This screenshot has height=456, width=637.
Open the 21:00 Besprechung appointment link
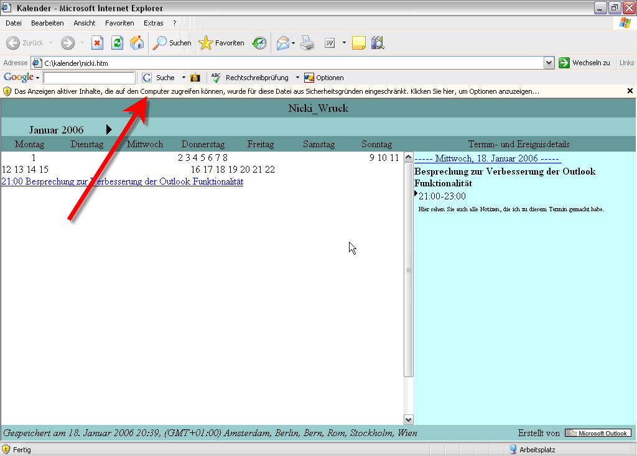pyautogui.click(x=123, y=181)
